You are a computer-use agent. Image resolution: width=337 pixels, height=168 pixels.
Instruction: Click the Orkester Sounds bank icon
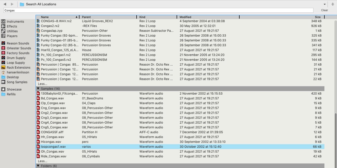point(3,48)
